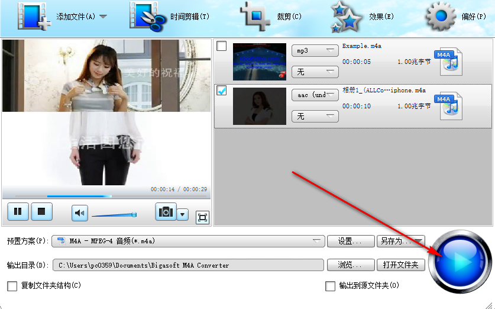
Task: Select the Crop tool icon
Action: pyautogui.click(x=255, y=17)
